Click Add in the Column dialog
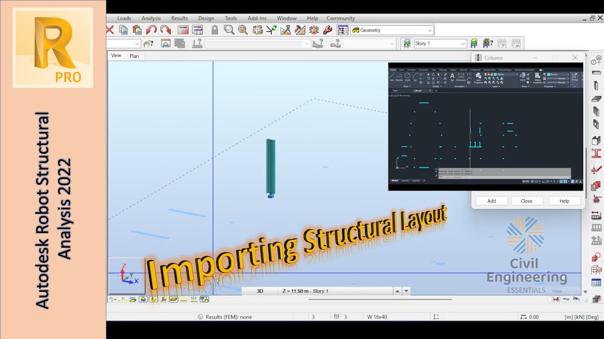This screenshot has width=604, height=339. (491, 201)
